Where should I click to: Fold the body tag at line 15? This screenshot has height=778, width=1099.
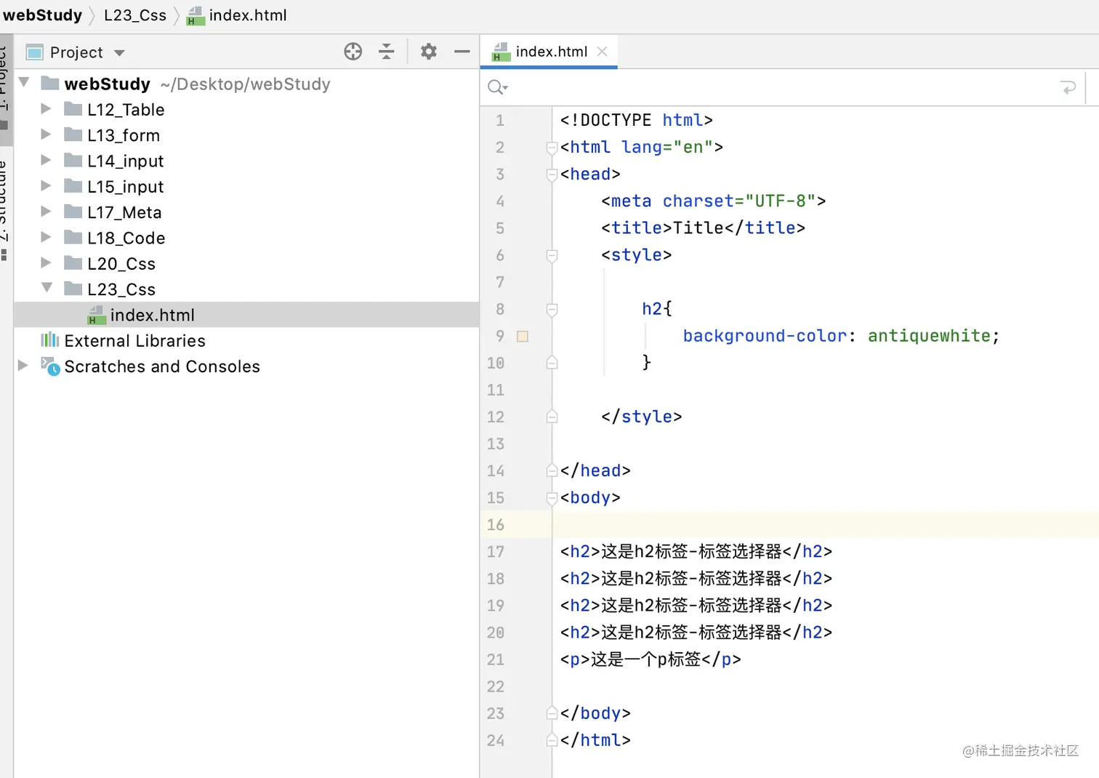pyautogui.click(x=552, y=498)
